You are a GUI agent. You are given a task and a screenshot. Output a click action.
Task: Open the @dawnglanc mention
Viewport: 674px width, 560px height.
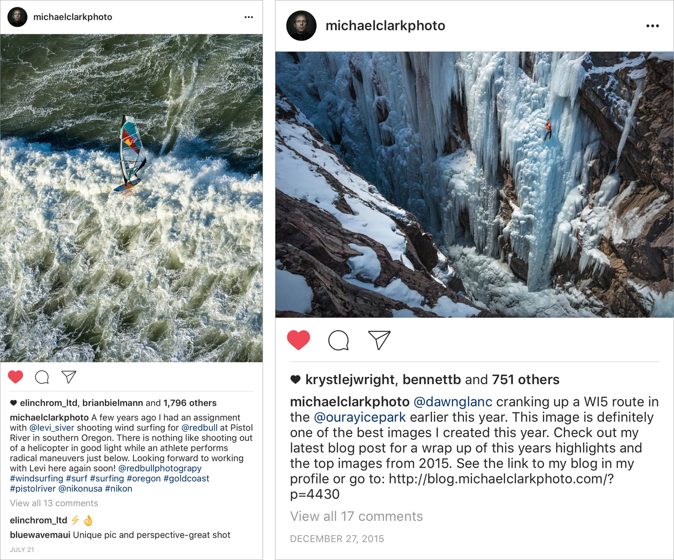(453, 402)
